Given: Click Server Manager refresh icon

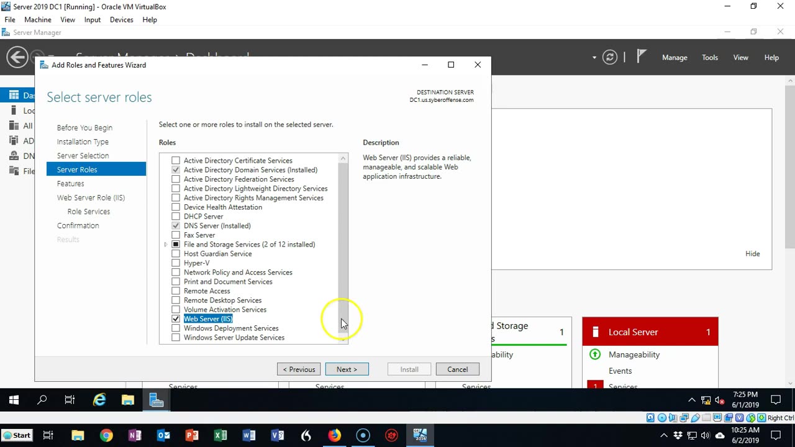Looking at the screenshot, I should pyautogui.click(x=610, y=57).
